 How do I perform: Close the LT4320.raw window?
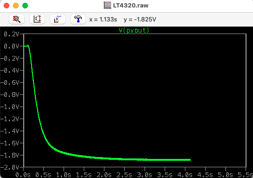7,6
